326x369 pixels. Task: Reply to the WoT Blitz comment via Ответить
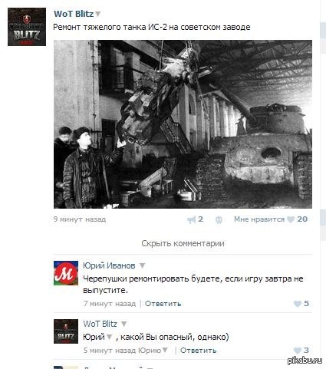[x=199, y=351]
